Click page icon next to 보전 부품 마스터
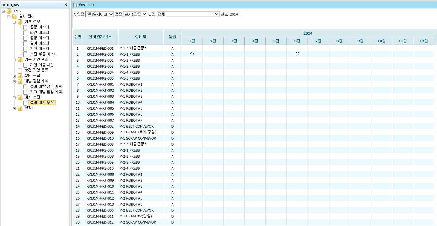Viewport: 437px width, 226px height. [x=25, y=54]
